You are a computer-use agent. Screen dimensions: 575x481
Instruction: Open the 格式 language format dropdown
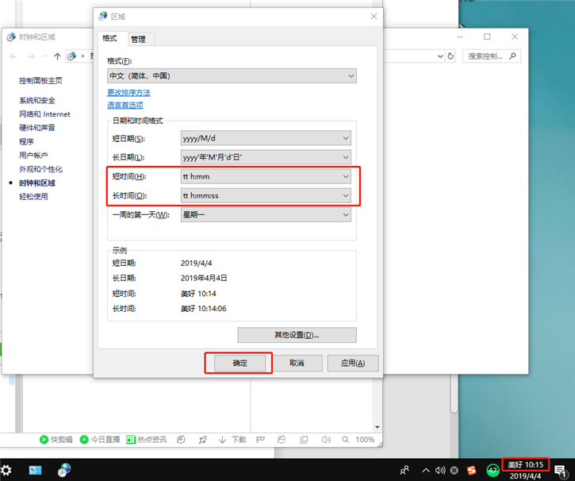232,76
